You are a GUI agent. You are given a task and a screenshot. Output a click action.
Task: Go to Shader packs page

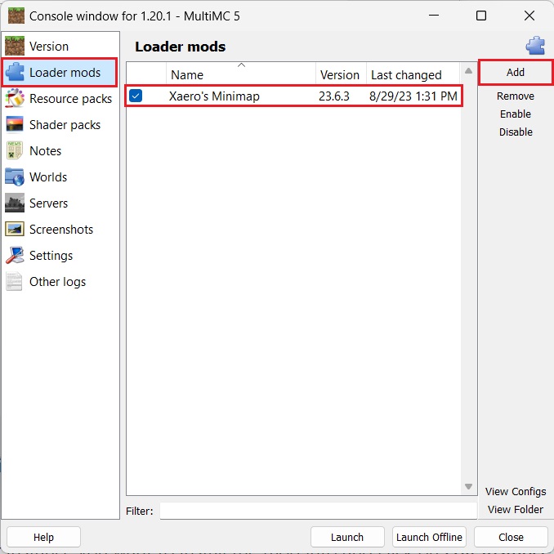coord(60,124)
